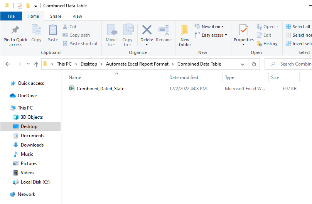Create a New folder
The width and height of the screenshot is (312, 204).
point(185,35)
